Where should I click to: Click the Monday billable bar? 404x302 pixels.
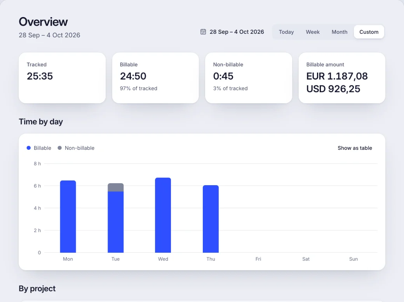click(x=68, y=217)
